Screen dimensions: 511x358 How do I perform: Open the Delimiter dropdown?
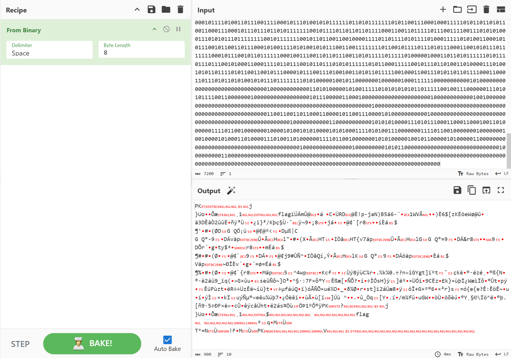click(x=50, y=50)
